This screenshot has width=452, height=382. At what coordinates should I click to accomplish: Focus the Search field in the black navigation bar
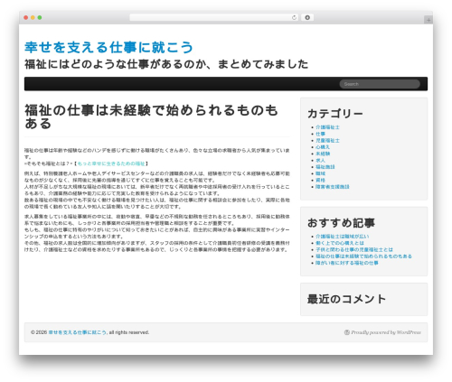point(380,84)
